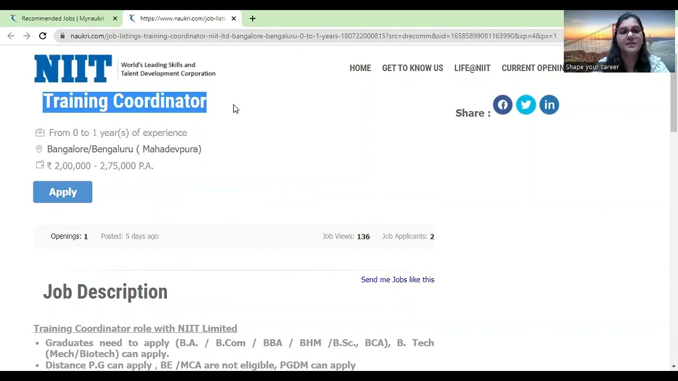View site security lock info
The width and height of the screenshot is (678, 381).
click(63, 36)
